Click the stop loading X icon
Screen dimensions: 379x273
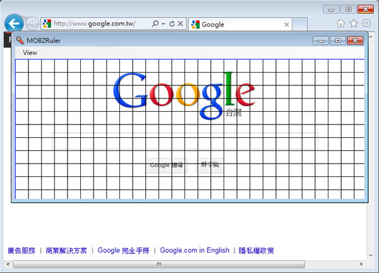coord(180,24)
